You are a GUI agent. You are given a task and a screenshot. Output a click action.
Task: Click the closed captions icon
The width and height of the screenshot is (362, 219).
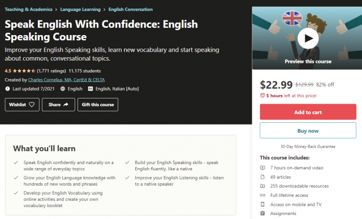[90, 89]
